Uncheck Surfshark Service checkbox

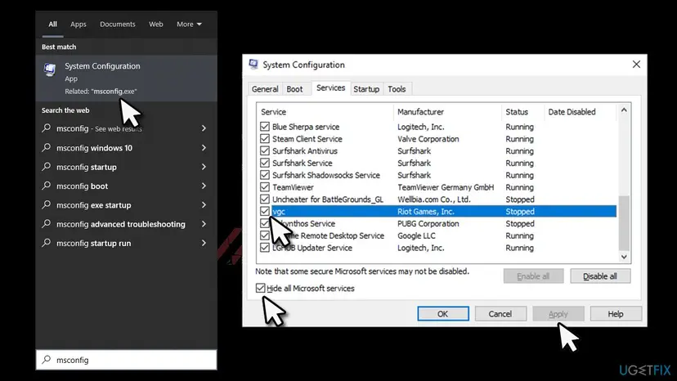coord(265,163)
